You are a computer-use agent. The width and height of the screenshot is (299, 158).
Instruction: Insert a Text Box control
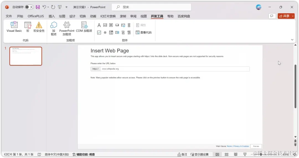click(105, 25)
